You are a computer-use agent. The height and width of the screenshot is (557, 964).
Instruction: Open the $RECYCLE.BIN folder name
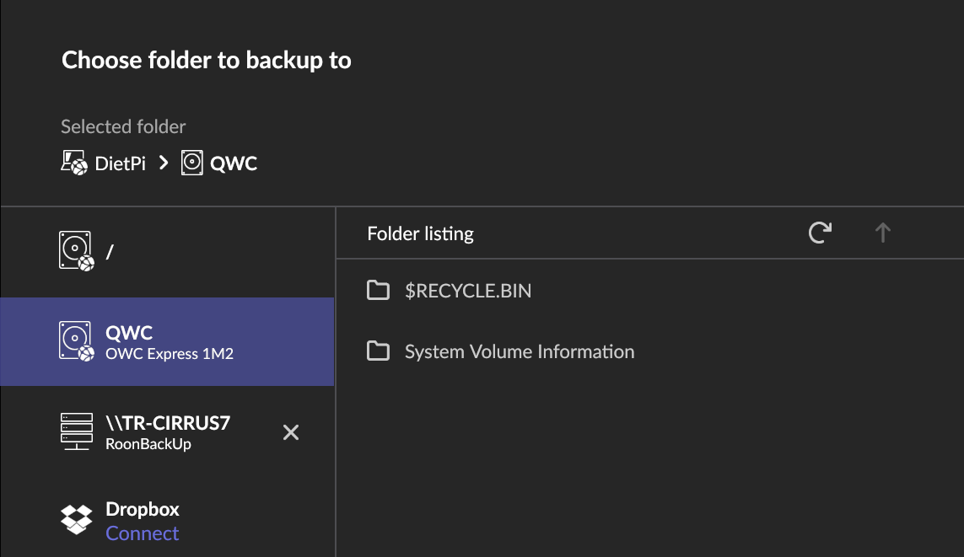[468, 291]
